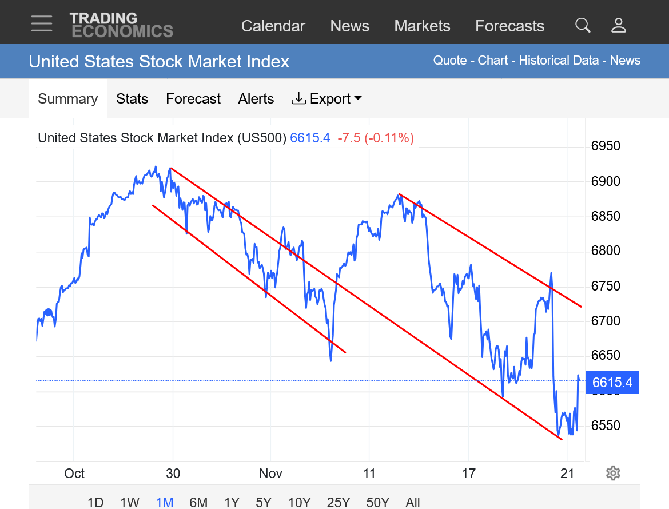Go to Calendar in top navigation

(x=273, y=26)
